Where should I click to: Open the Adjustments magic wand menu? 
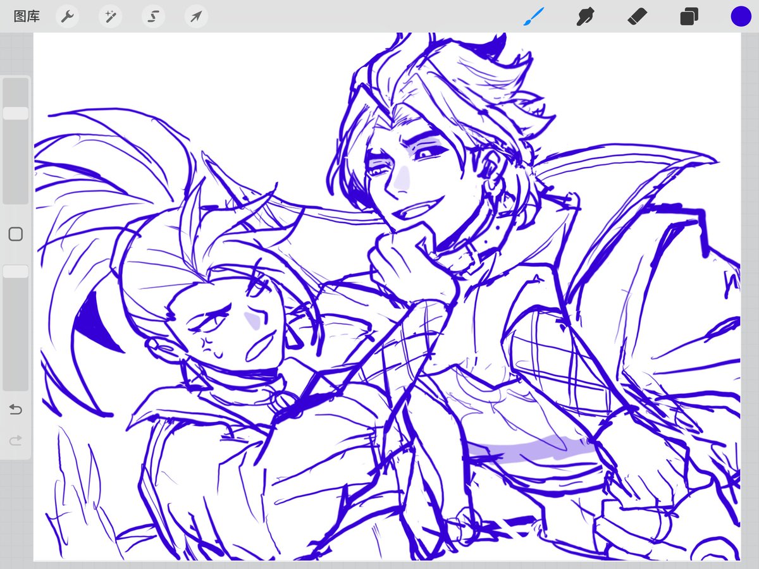(110, 16)
